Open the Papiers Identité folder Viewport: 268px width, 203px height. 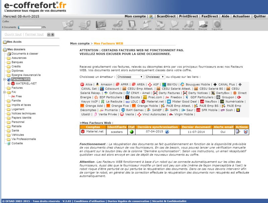coord(21,118)
